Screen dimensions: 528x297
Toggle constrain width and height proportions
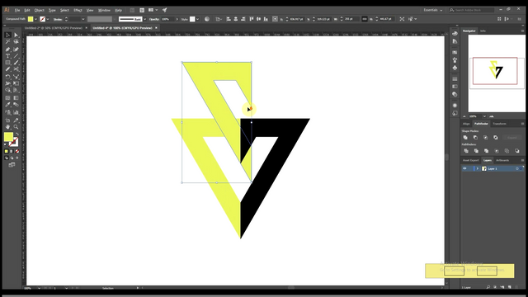coord(365,19)
